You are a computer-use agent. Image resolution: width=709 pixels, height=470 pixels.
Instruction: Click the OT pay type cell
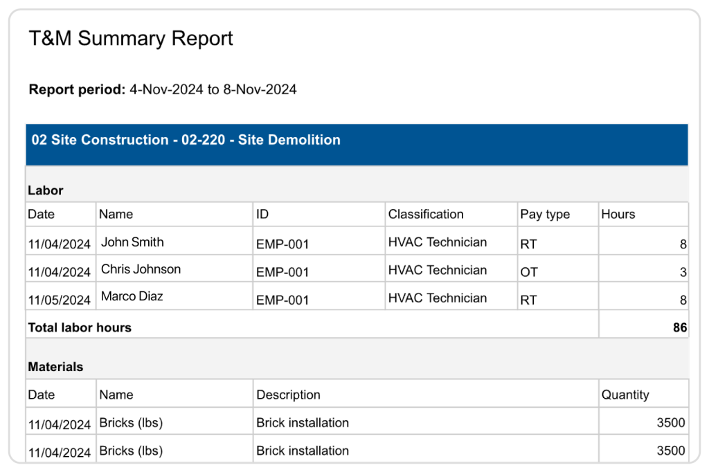pos(529,272)
